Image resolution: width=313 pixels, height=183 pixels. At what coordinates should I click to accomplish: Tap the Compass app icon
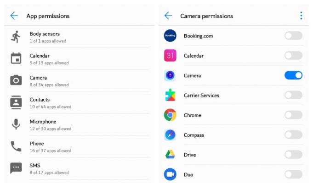[170, 135]
